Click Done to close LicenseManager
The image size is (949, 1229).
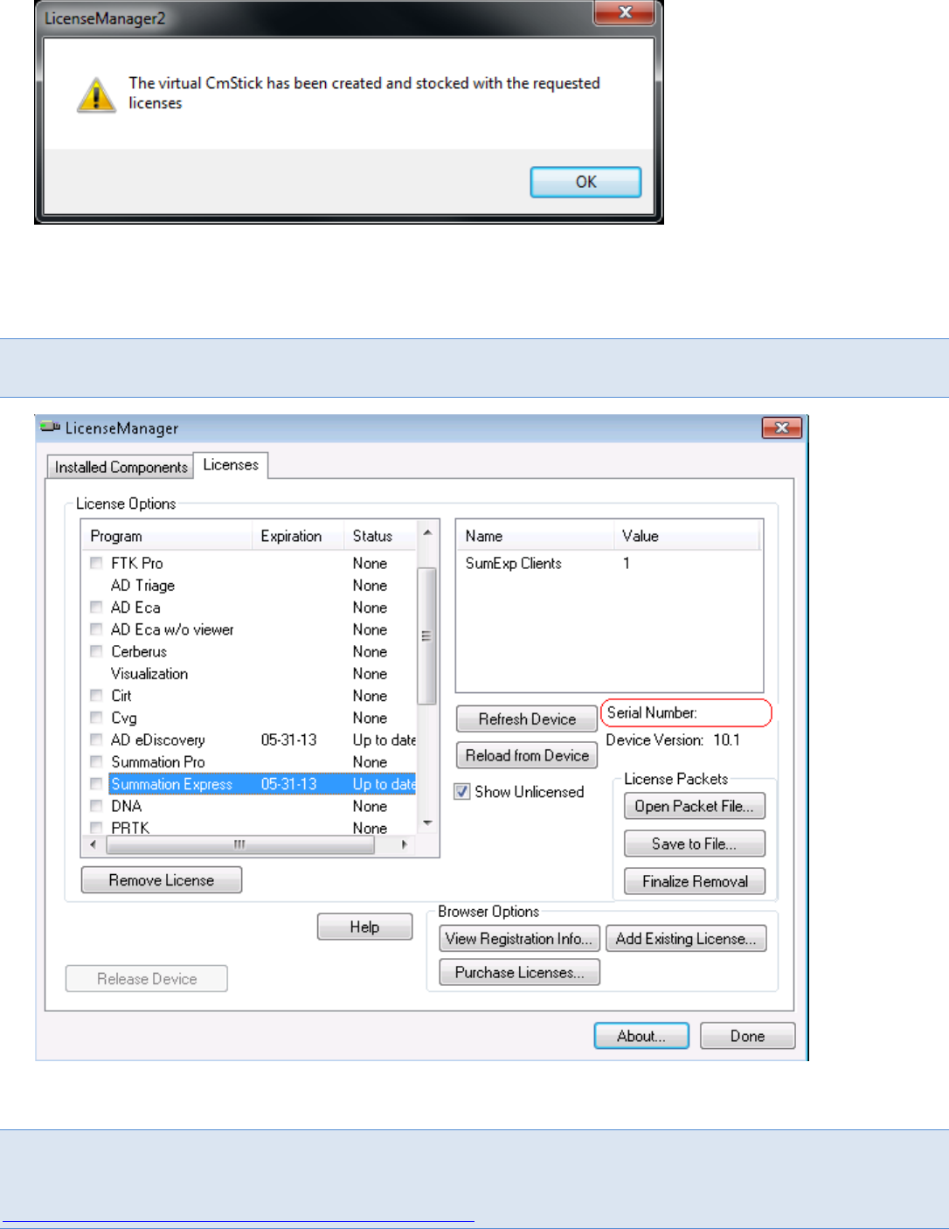[748, 1036]
